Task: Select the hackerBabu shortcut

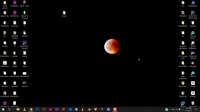Action: (x=193, y=4)
